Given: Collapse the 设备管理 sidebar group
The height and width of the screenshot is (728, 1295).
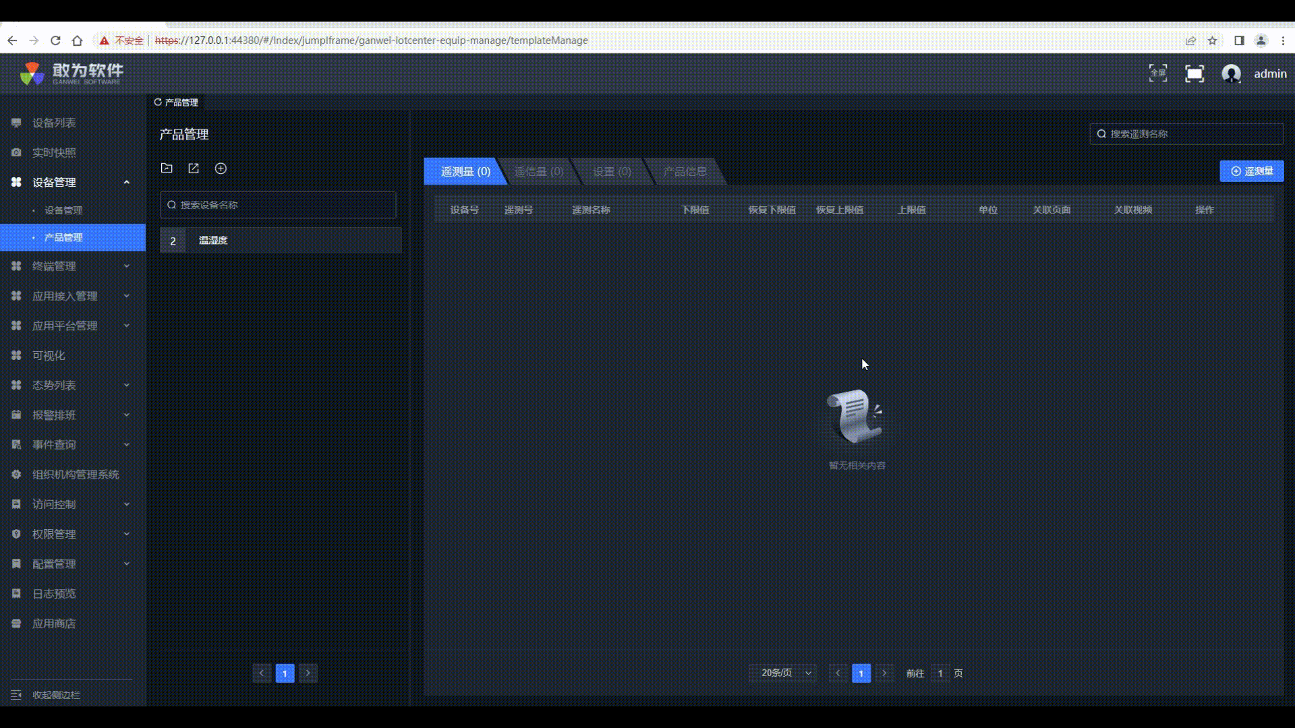Looking at the screenshot, I should pos(126,182).
